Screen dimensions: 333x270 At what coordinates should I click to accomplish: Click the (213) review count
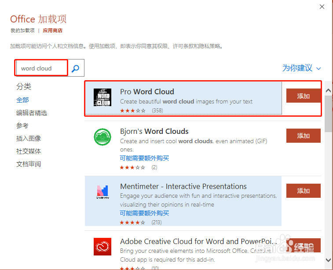157,222
